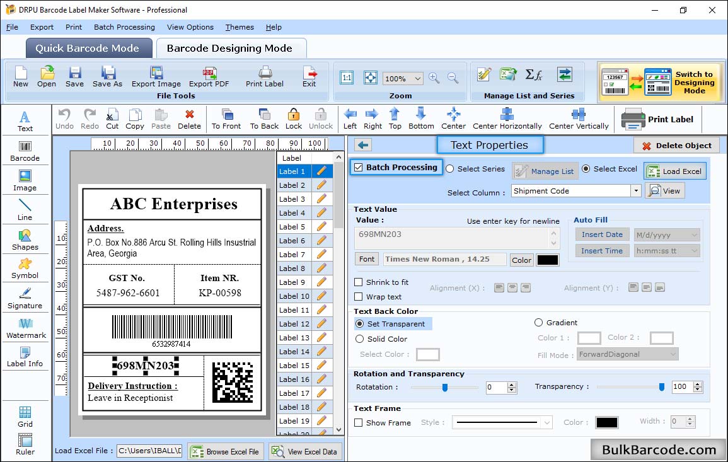Image resolution: width=728 pixels, height=462 pixels.
Task: Switch to the Barcode Designing Mode tab
Action: click(x=231, y=49)
